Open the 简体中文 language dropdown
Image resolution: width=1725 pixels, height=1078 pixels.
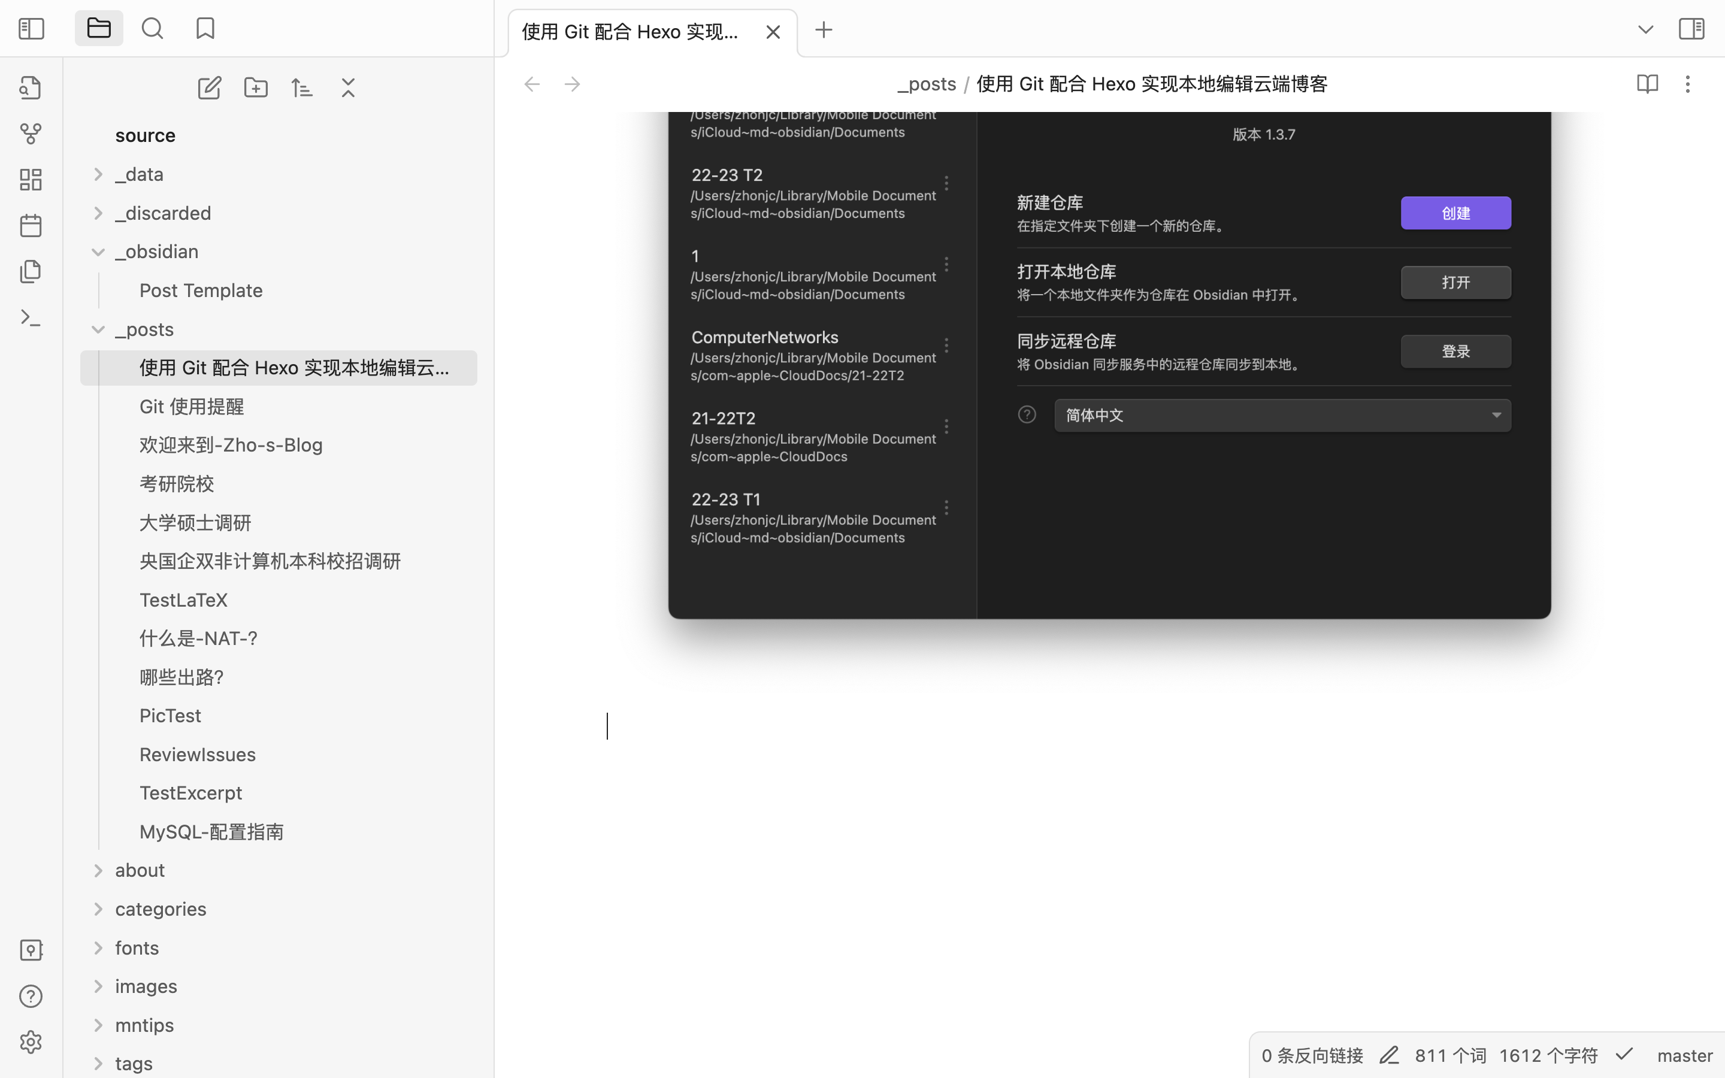coord(1281,414)
